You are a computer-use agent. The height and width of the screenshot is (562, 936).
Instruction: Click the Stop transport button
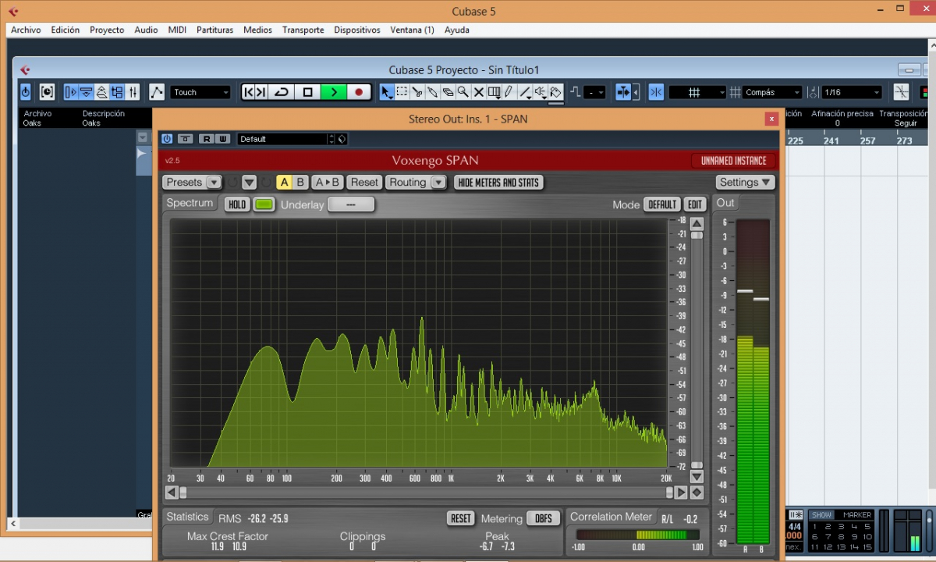pyautogui.click(x=307, y=92)
